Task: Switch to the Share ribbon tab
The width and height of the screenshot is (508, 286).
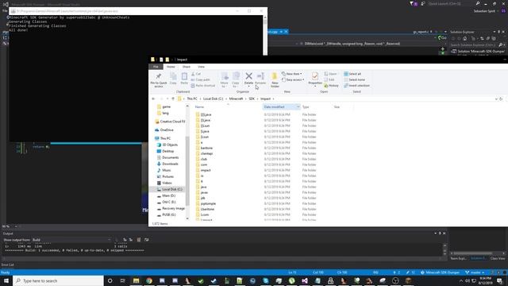Action: 187,67
